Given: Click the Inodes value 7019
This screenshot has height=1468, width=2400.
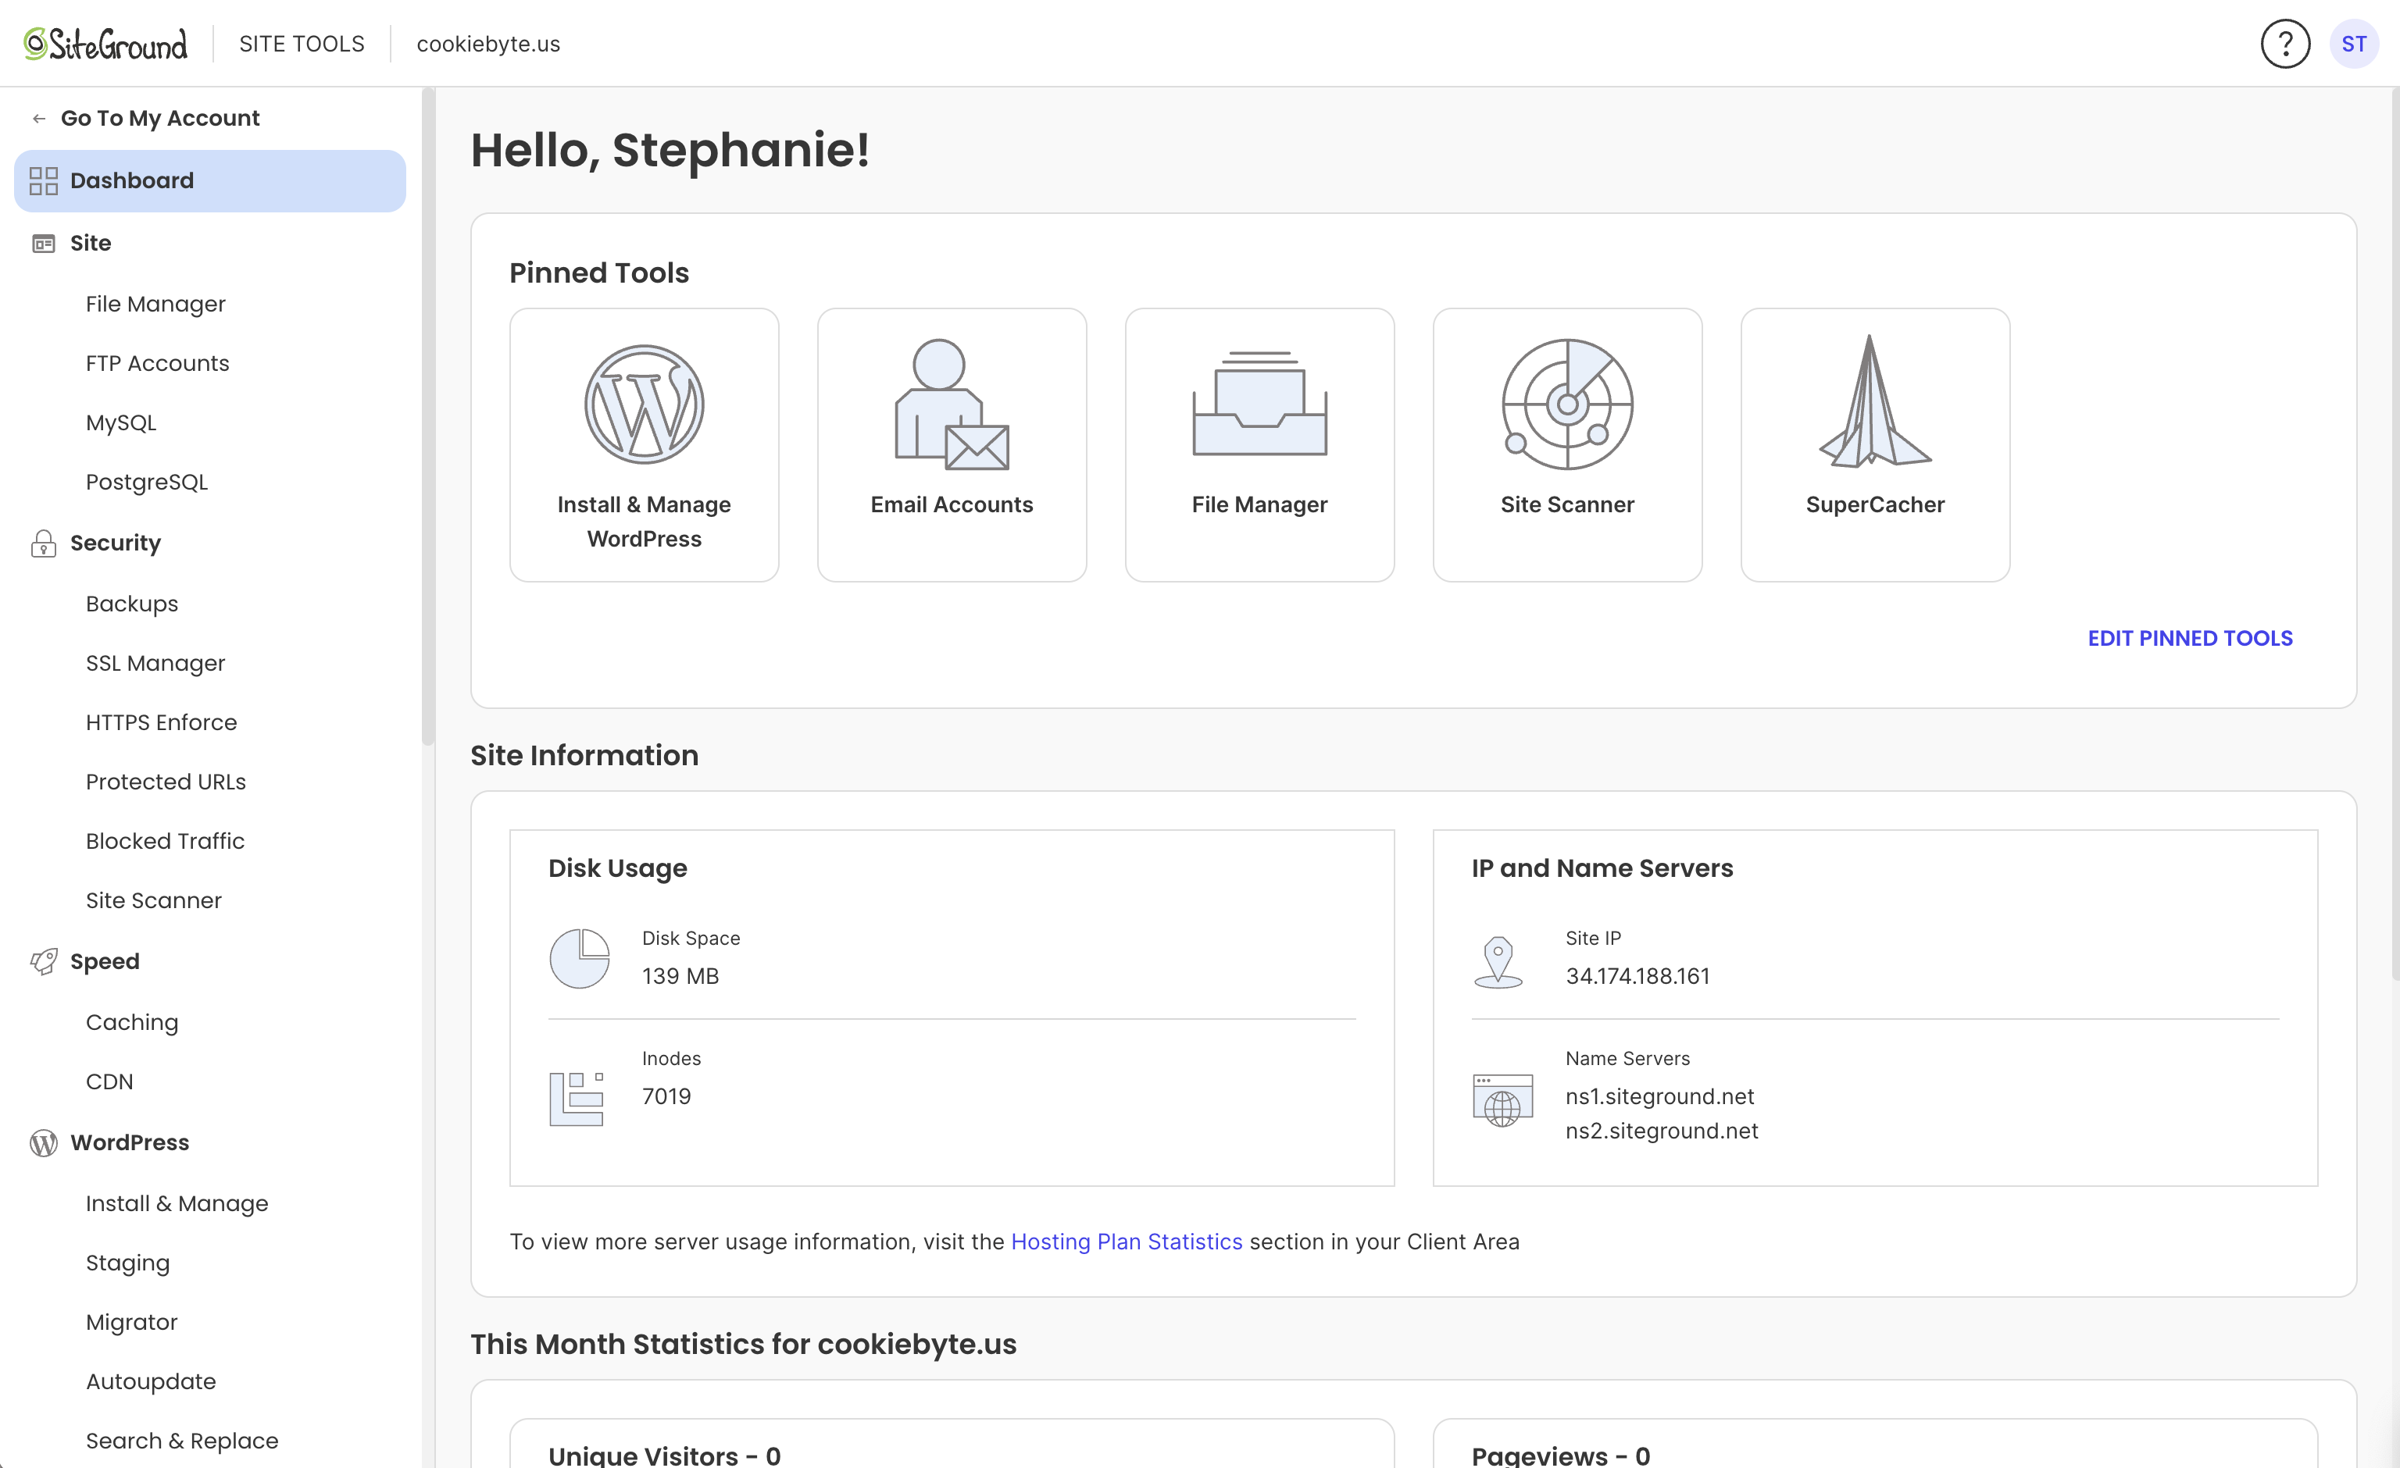Looking at the screenshot, I should point(666,1097).
